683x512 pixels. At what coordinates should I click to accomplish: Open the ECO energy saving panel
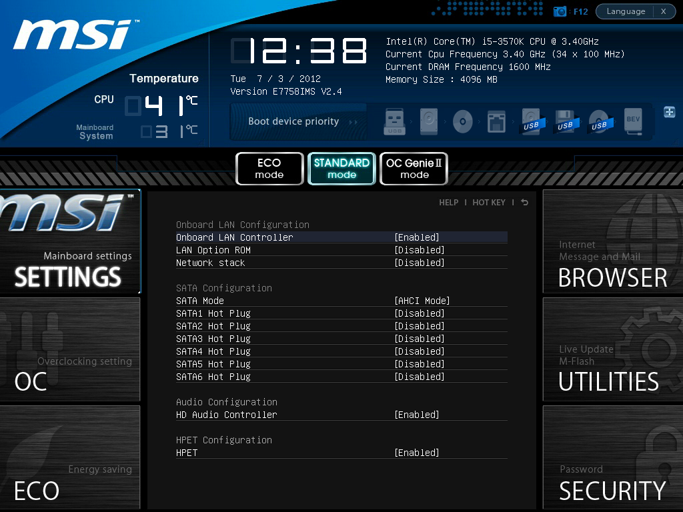(69, 457)
